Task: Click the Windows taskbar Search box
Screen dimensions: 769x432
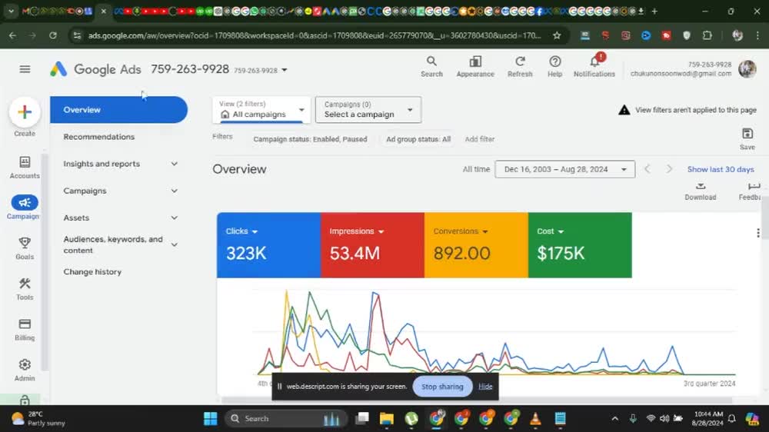Action: [286, 418]
